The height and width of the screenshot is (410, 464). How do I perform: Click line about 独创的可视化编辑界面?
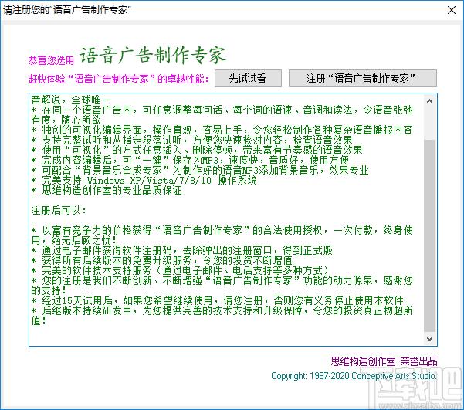pos(222,130)
